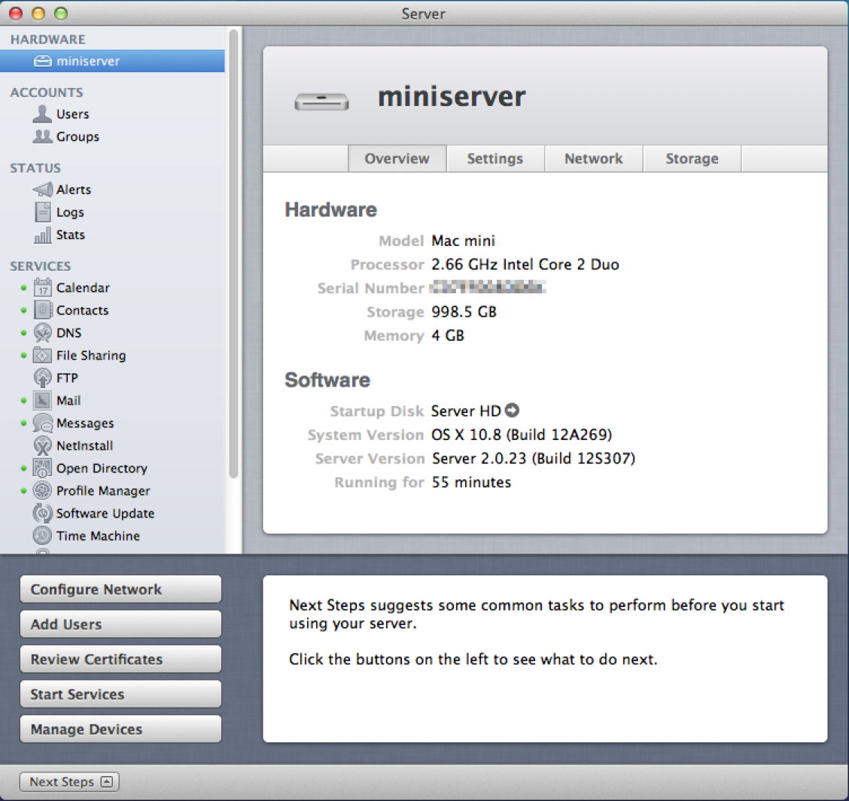The height and width of the screenshot is (801, 849).
Task: Open the Time Machine service icon
Action: point(42,536)
